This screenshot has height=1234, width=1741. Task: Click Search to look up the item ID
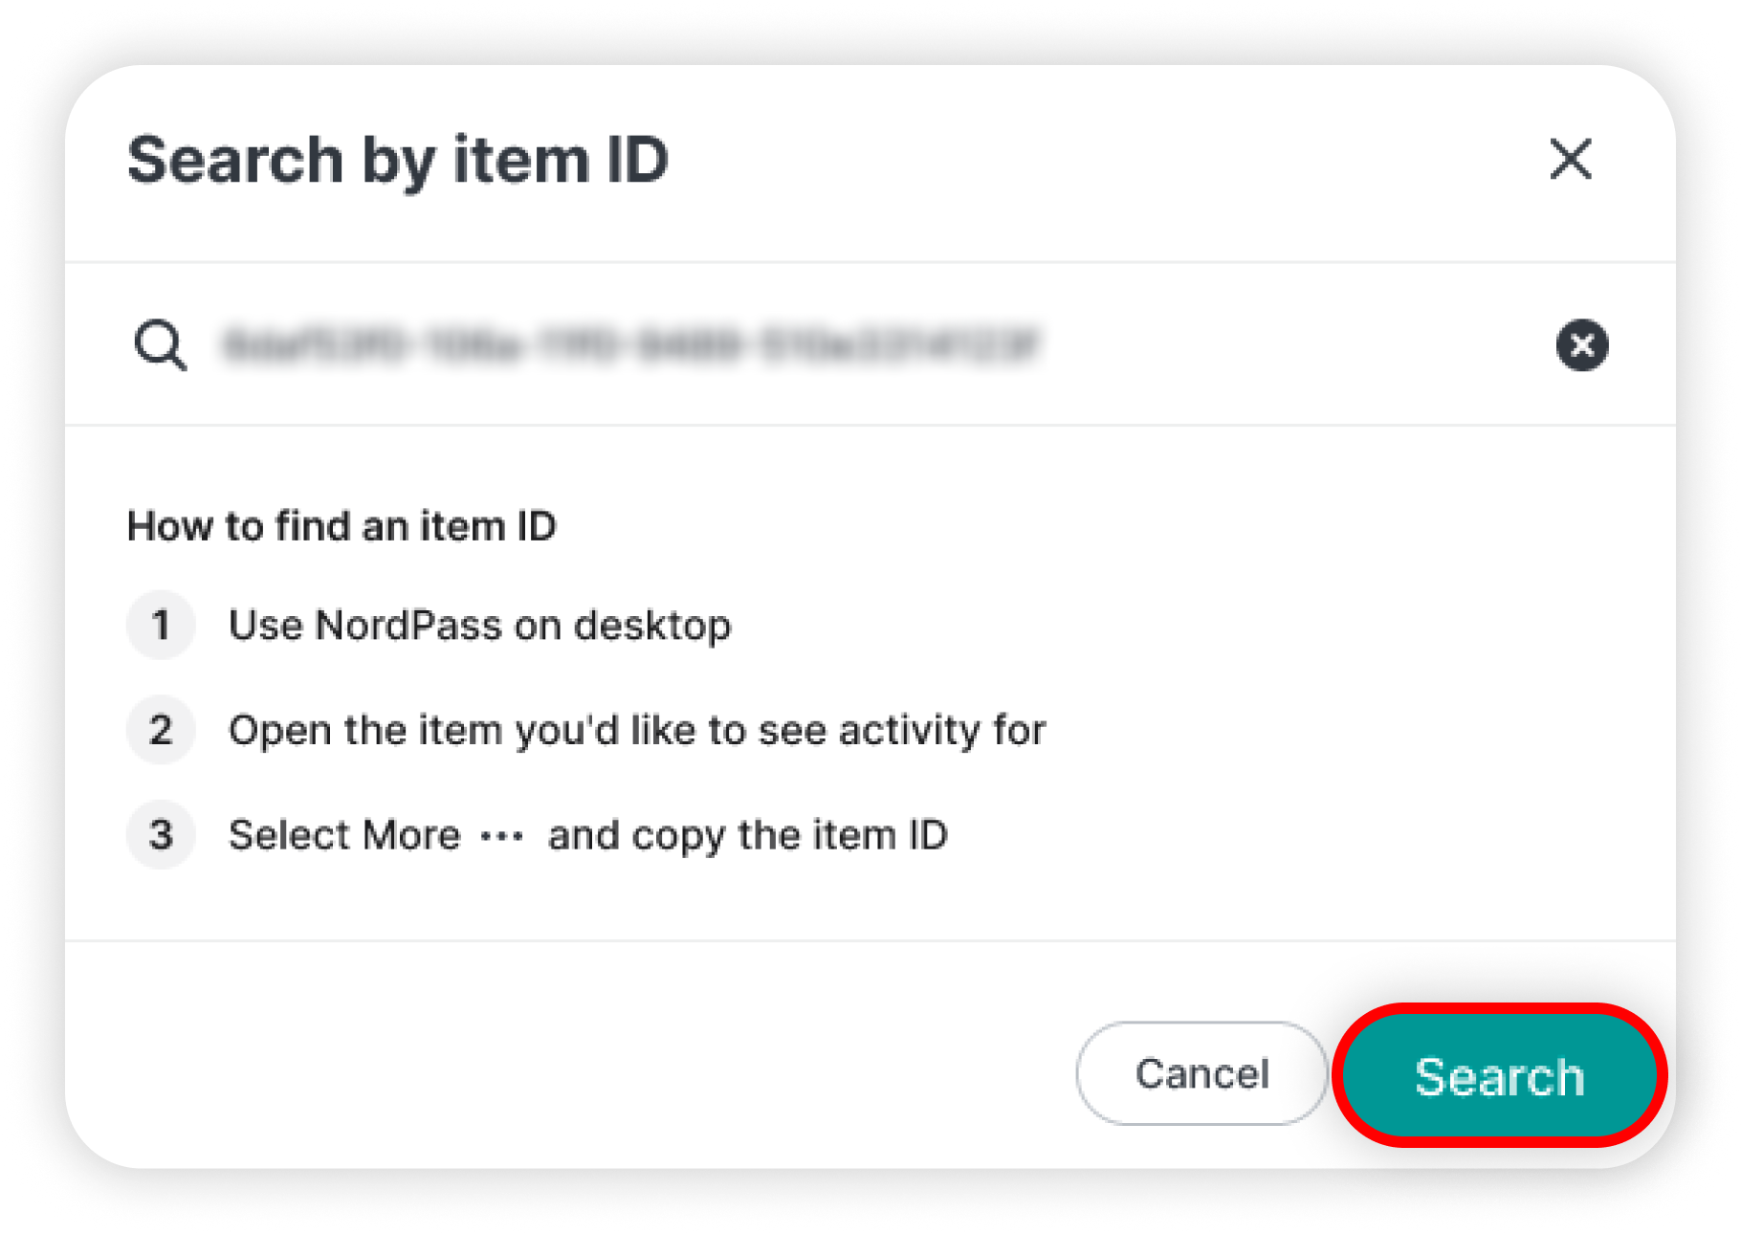(x=1499, y=1075)
